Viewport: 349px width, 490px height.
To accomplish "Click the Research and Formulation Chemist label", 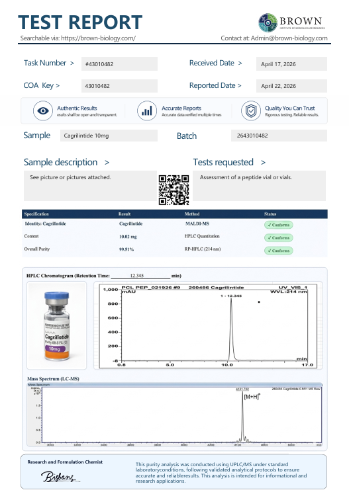I will [x=65, y=462].
